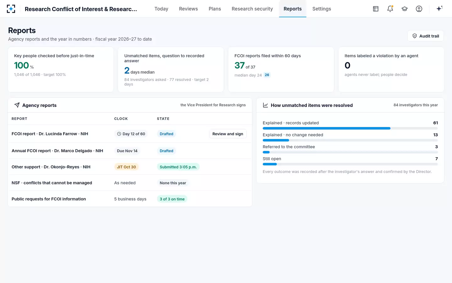Click the 2 days median value
This screenshot has height=283, width=452.
(139, 70)
